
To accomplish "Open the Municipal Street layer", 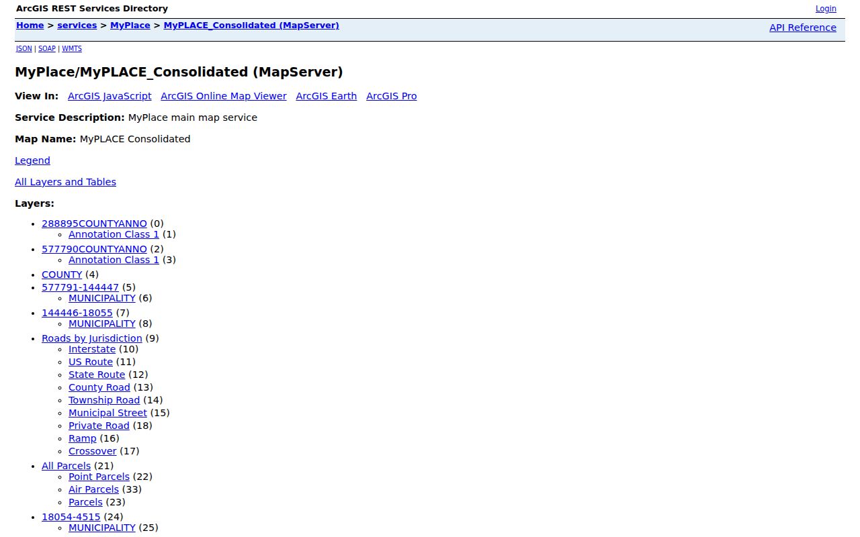I will click(107, 413).
